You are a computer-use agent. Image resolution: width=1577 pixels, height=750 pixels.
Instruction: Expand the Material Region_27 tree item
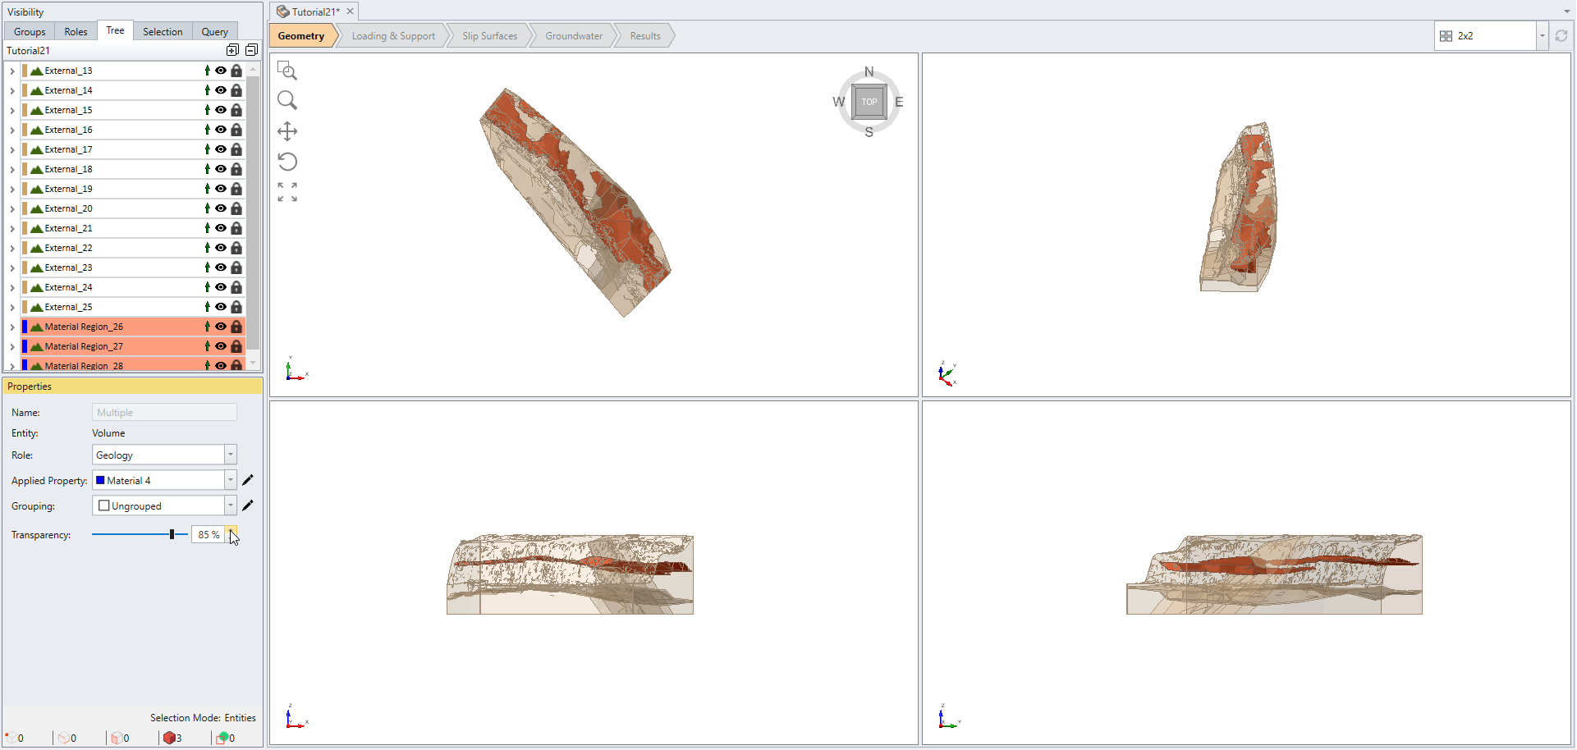click(x=11, y=346)
